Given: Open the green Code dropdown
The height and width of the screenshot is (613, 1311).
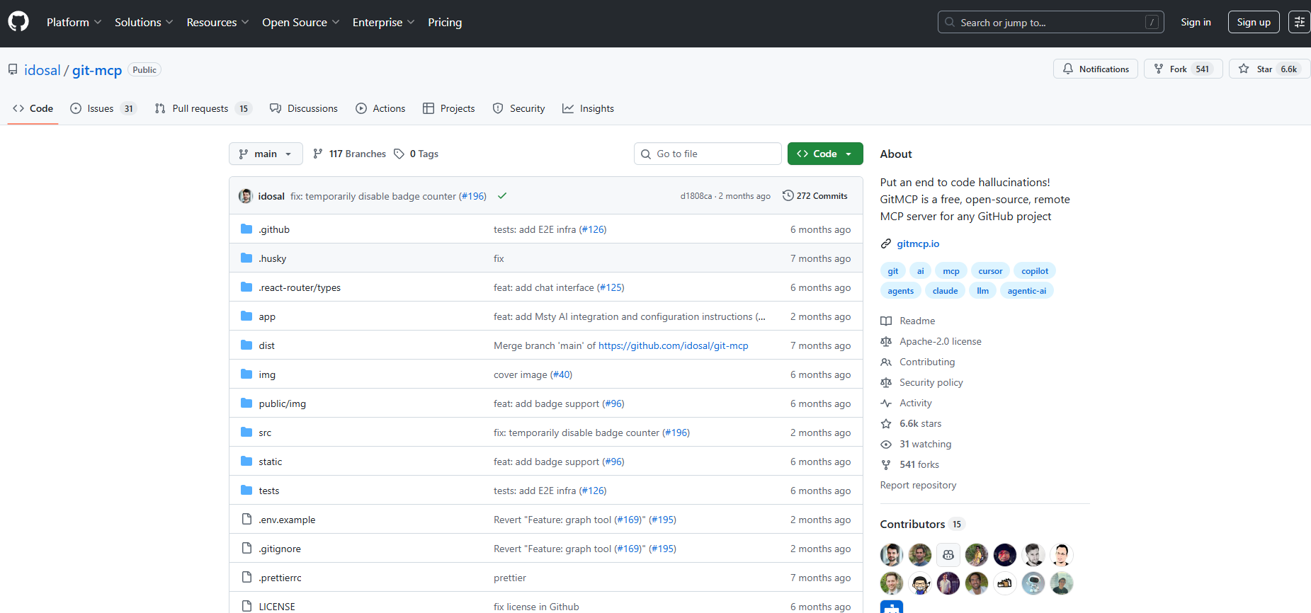Looking at the screenshot, I should (x=824, y=154).
